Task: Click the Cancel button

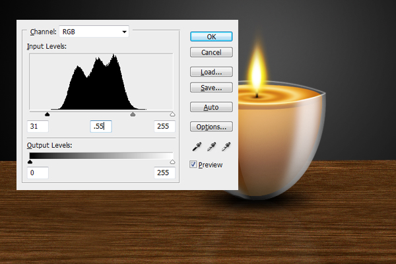Action: [211, 52]
